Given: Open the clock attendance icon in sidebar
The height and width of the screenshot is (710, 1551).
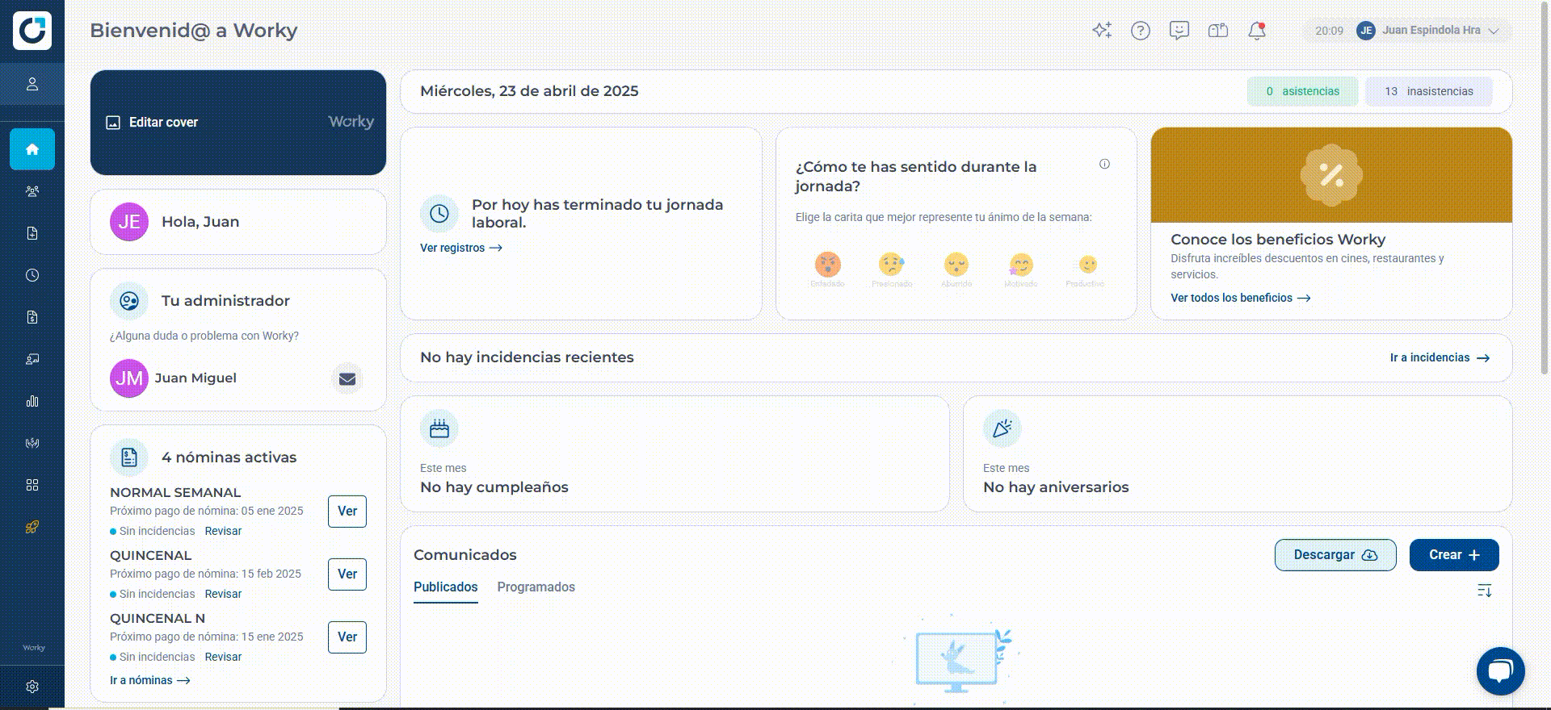Looking at the screenshot, I should click(x=32, y=275).
